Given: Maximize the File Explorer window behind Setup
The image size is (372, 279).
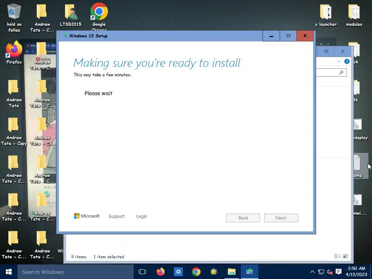Looking at the screenshot, I should click(326, 51).
